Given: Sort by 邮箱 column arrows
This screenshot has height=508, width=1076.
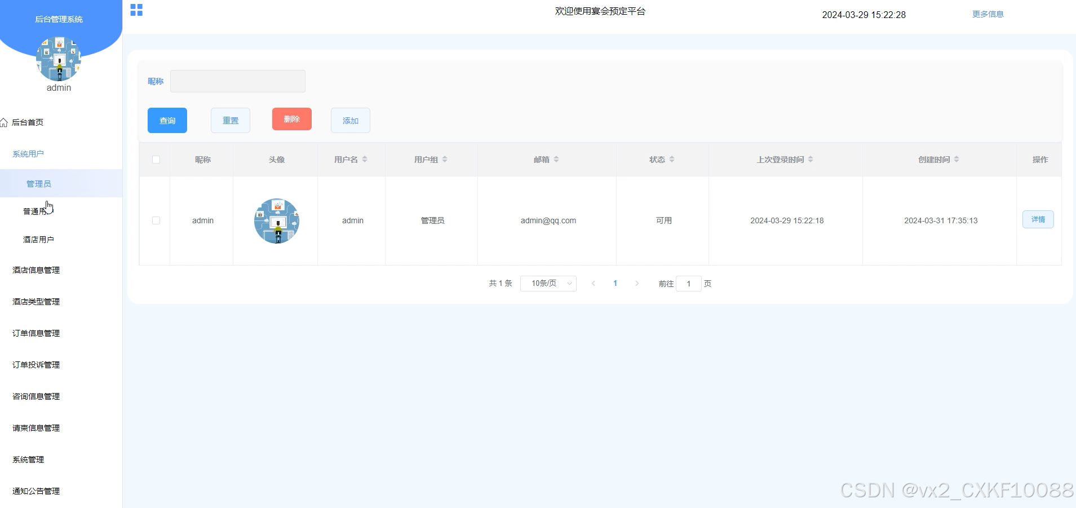Looking at the screenshot, I should [x=556, y=160].
